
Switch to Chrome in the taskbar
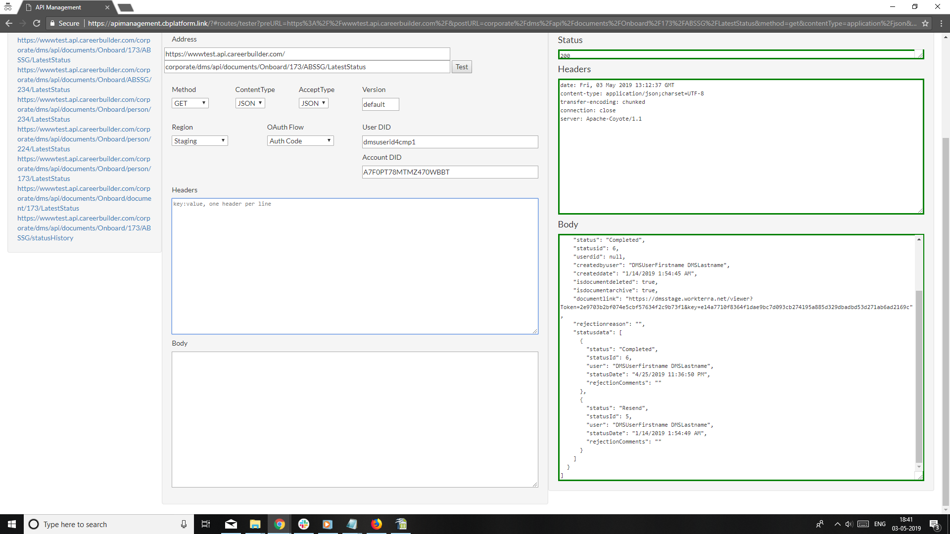pos(280,524)
